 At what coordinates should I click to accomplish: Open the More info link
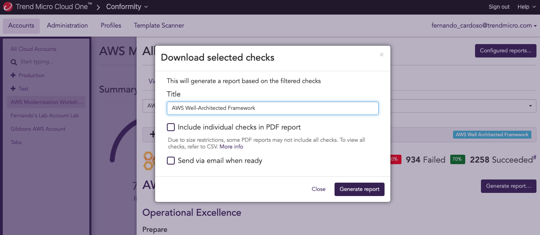[x=231, y=146]
